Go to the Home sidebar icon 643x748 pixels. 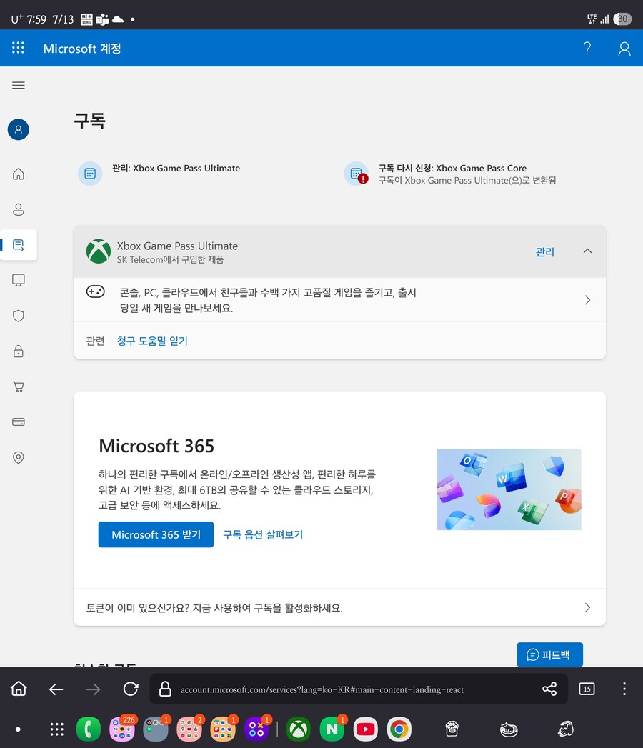(x=19, y=174)
